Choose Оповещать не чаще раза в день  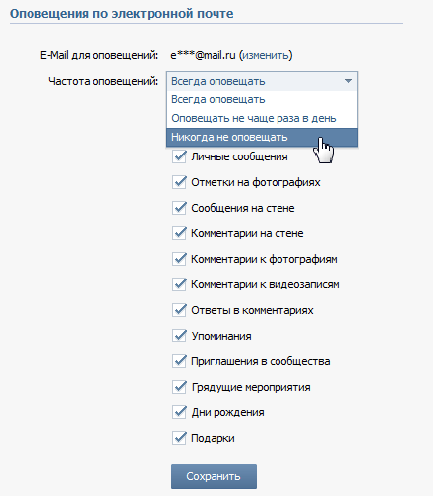tap(262, 118)
